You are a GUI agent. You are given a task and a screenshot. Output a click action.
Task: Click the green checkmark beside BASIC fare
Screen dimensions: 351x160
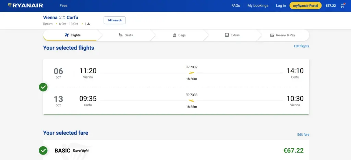point(43,151)
